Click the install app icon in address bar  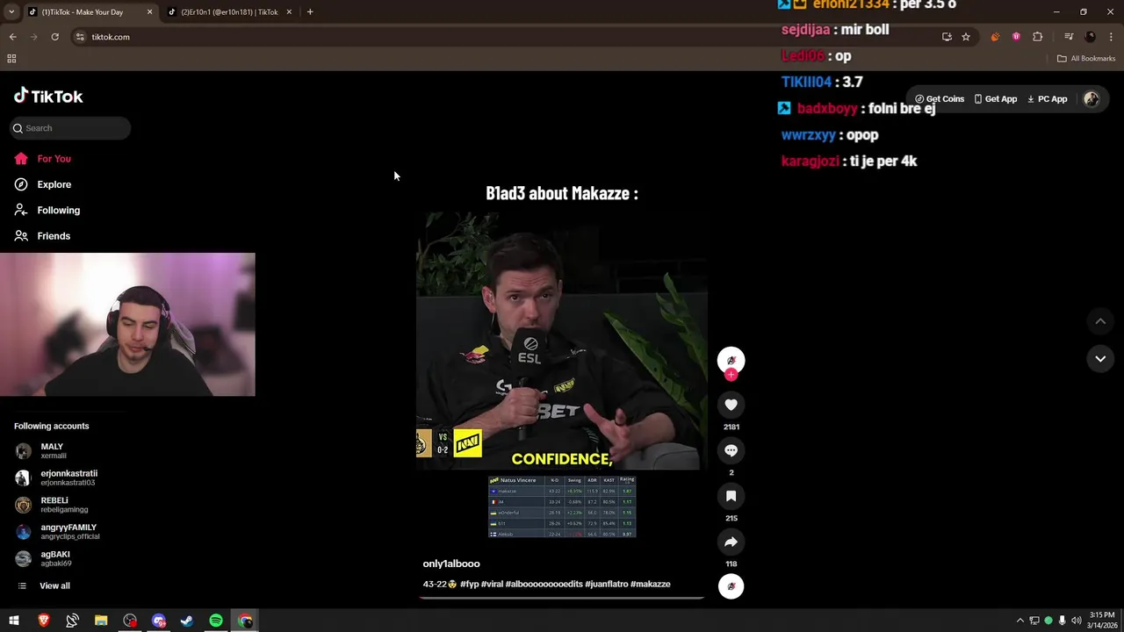coord(947,37)
